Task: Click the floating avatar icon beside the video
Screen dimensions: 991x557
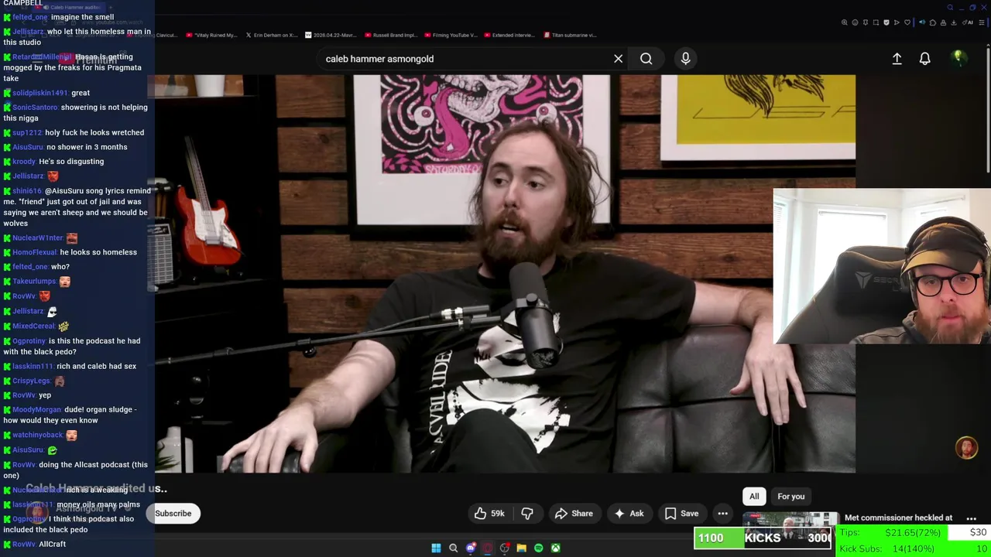Action: pyautogui.click(x=966, y=448)
